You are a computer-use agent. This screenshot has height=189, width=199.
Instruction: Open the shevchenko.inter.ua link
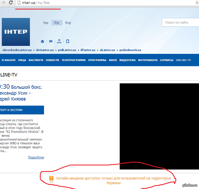(17, 50)
